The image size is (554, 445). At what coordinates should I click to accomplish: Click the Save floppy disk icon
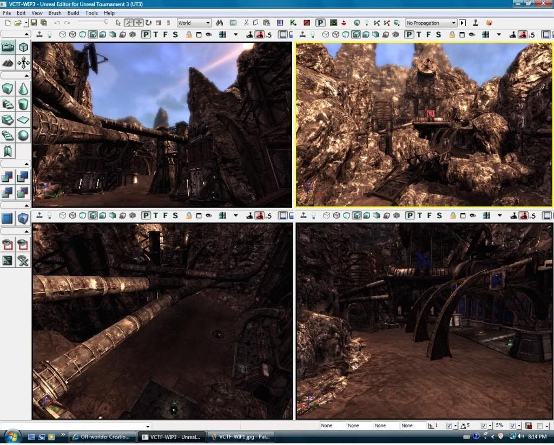click(x=34, y=23)
